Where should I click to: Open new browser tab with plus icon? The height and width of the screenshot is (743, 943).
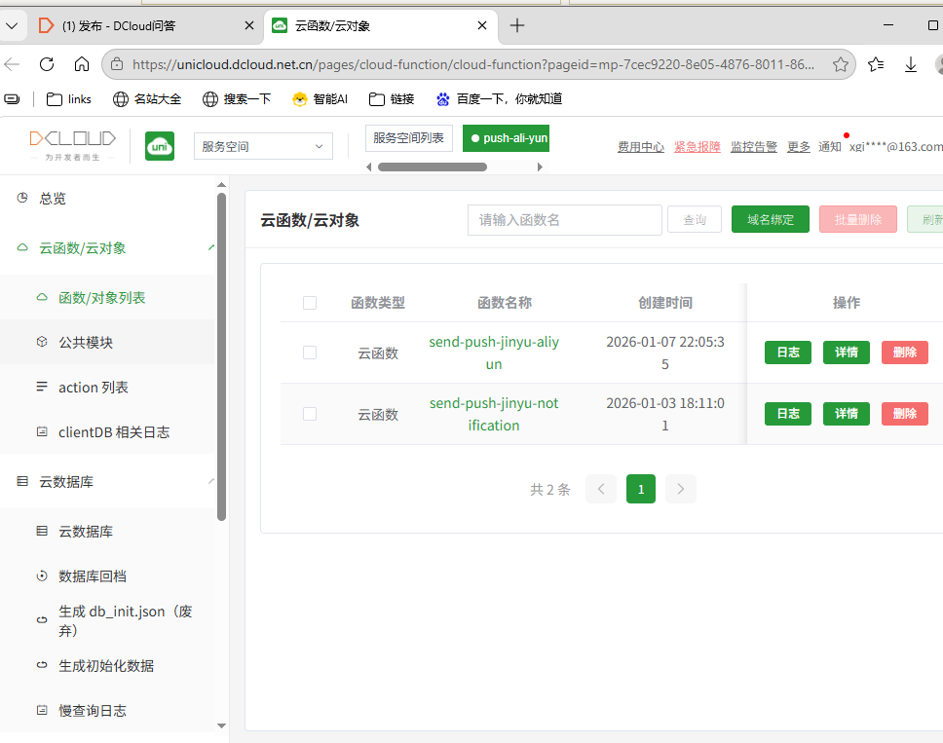click(517, 25)
